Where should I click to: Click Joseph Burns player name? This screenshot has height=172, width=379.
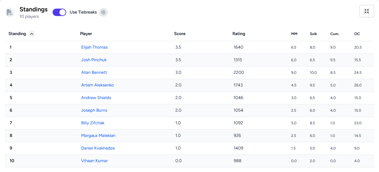coord(94,110)
